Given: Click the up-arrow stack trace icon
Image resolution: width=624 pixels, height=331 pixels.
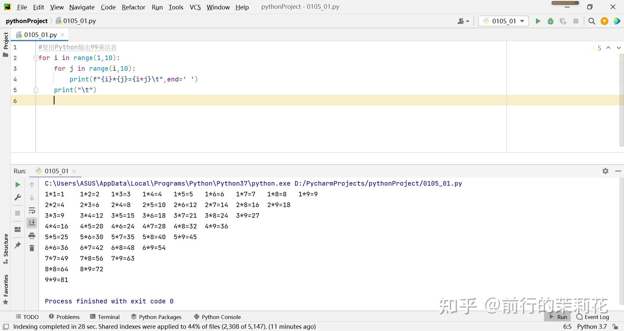Looking at the screenshot, I should tap(32, 185).
